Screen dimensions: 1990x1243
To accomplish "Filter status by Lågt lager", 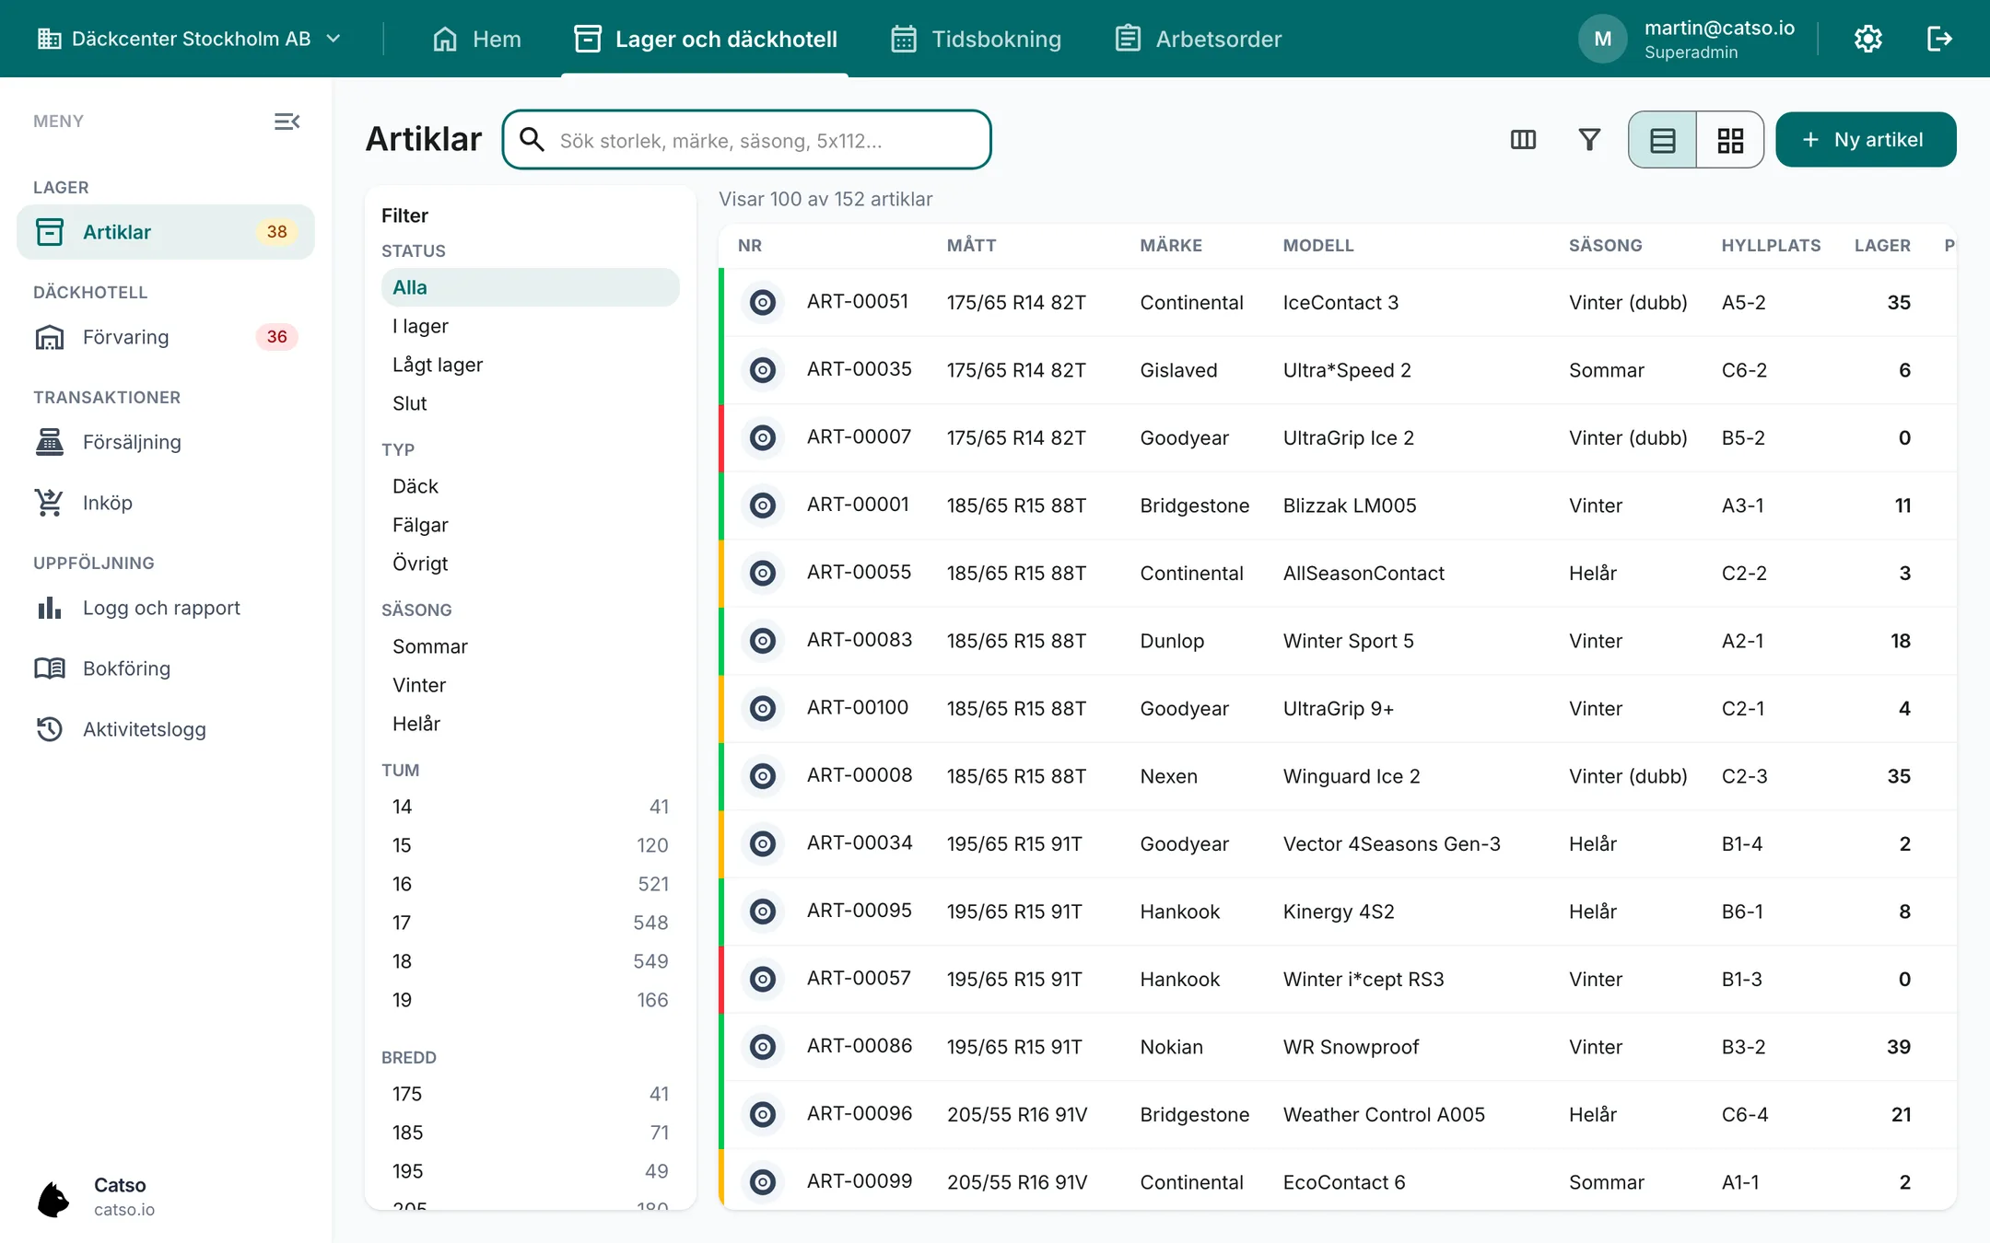I will pos(531,365).
